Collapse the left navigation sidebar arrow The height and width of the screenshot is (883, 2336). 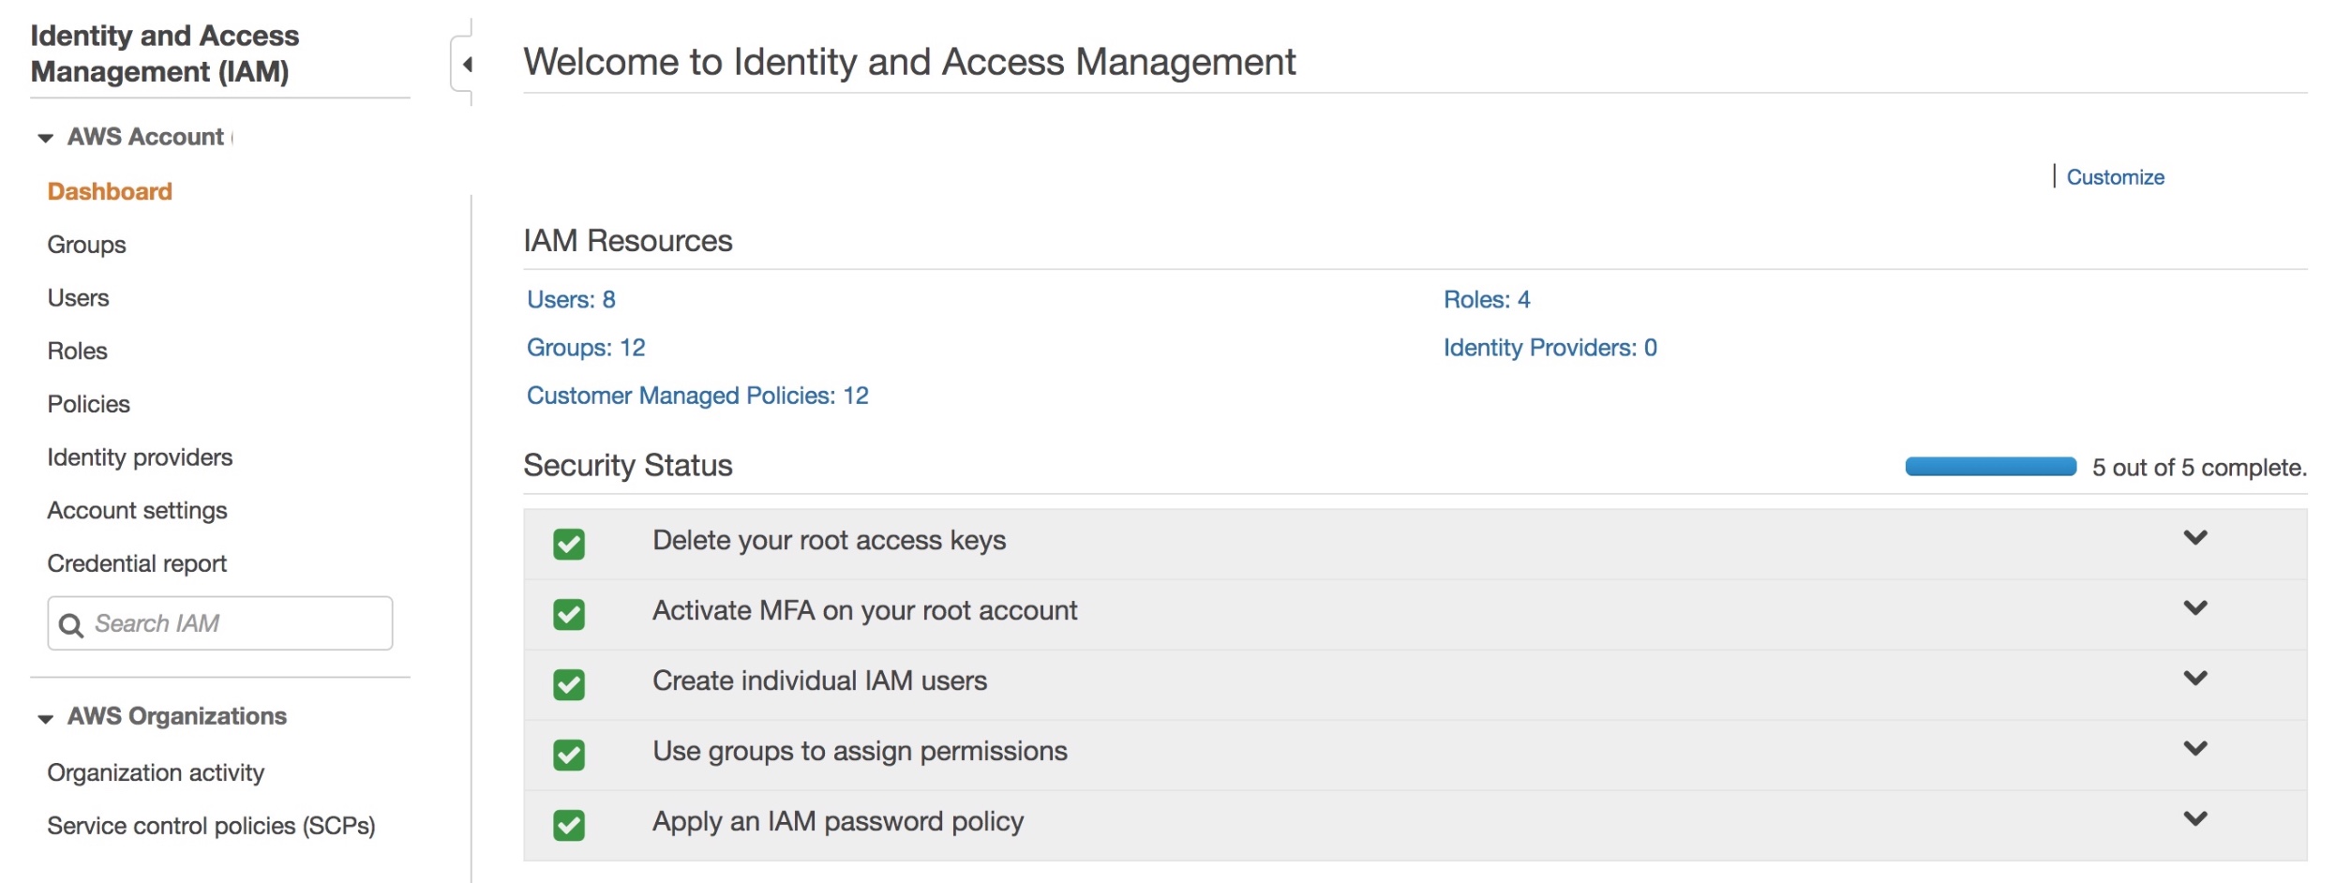click(466, 65)
